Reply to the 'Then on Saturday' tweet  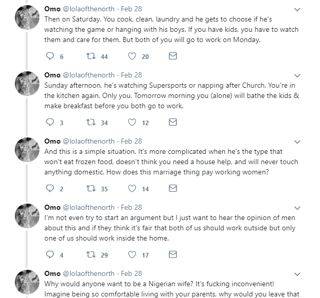coord(50,56)
